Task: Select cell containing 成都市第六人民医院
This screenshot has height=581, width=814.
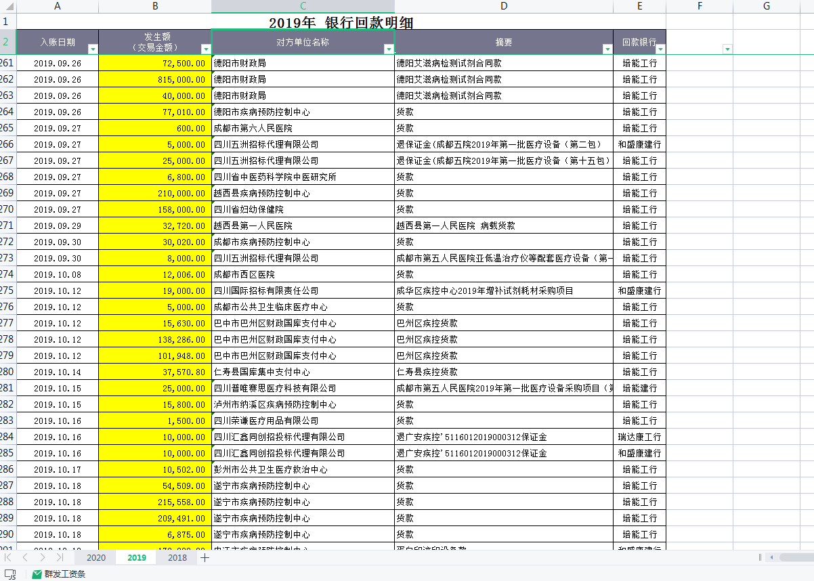Action: pyautogui.click(x=303, y=128)
